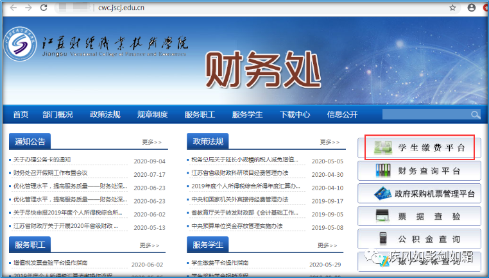
Task: Expand 更多>> next to 政策法规
Action: (329, 142)
